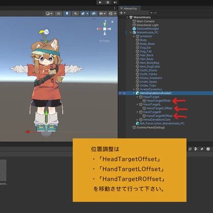Viewport: 213px width, 213px height.
Task: Collapse the HandTargetL foldout arrow
Action: pos(137,104)
